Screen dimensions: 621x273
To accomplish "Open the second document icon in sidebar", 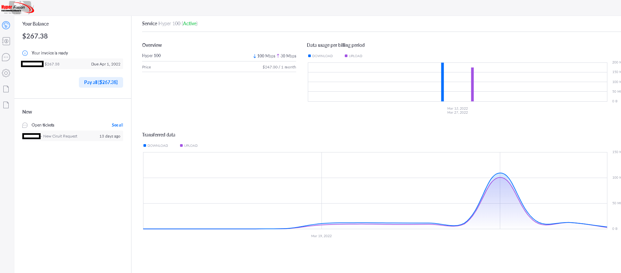I will coord(6,105).
